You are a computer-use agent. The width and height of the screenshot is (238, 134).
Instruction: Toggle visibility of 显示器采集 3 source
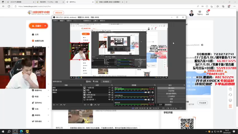point(109,99)
